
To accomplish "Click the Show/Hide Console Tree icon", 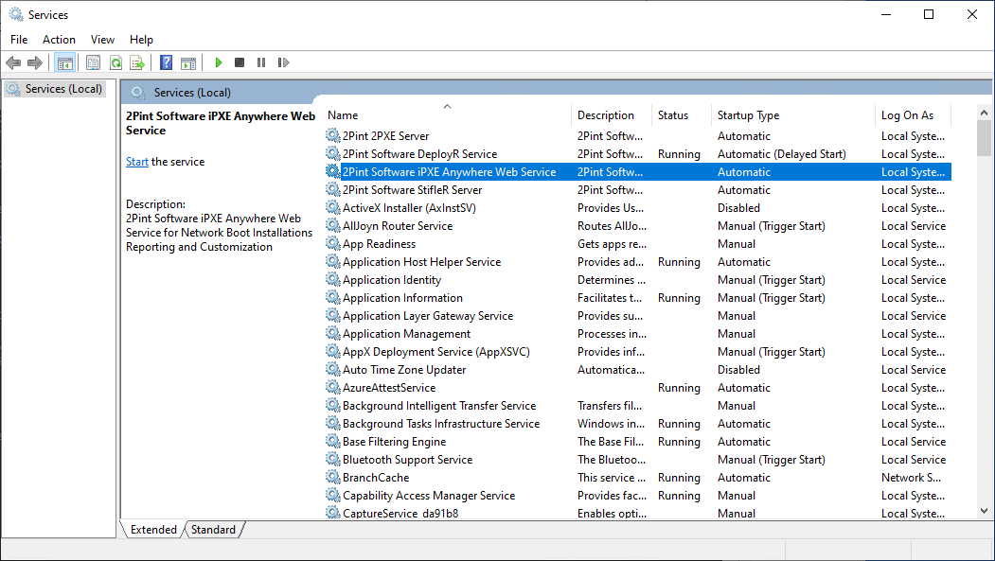I will pos(65,62).
